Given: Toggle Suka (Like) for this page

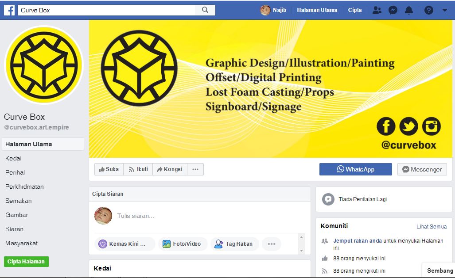Looking at the screenshot, I should (109, 169).
